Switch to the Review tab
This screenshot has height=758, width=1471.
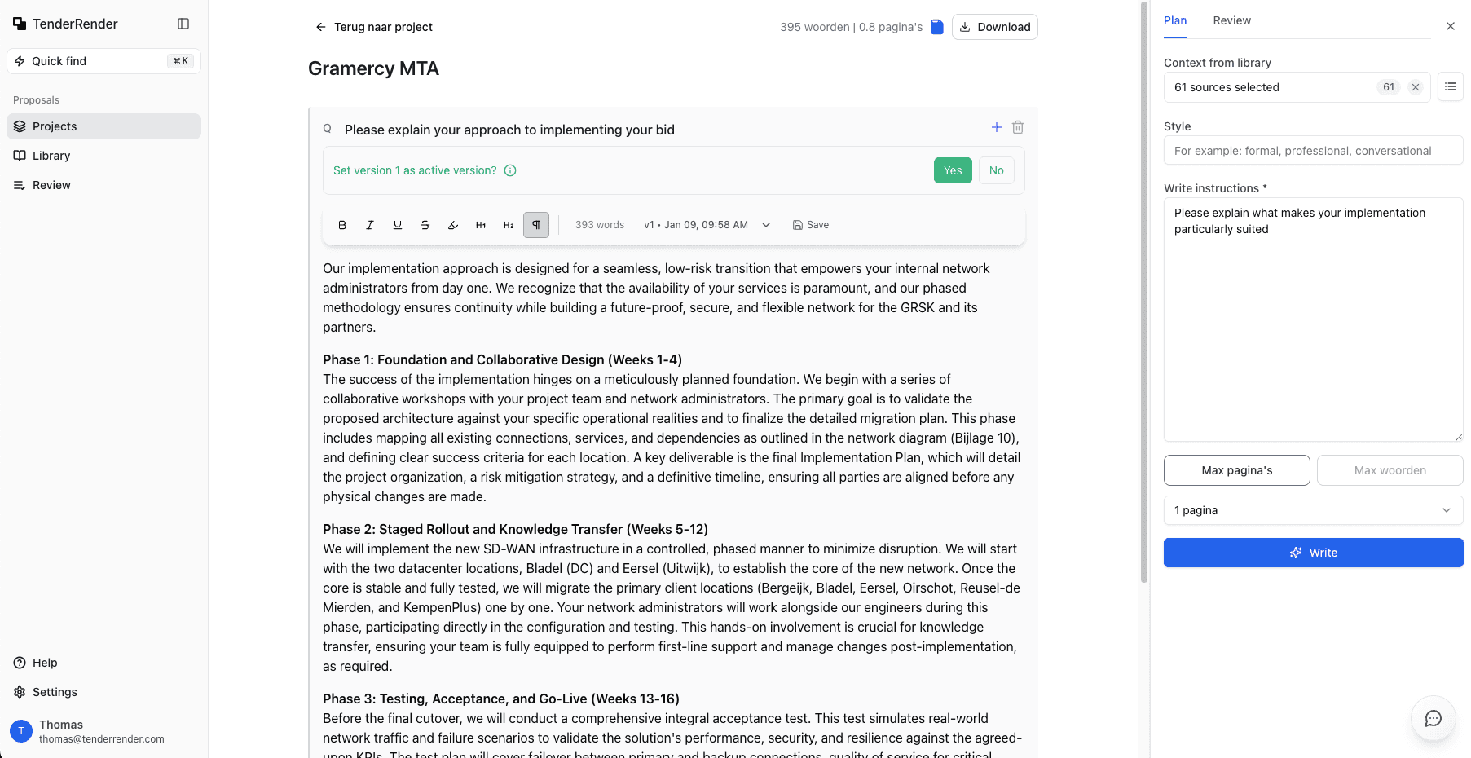[x=1231, y=20]
